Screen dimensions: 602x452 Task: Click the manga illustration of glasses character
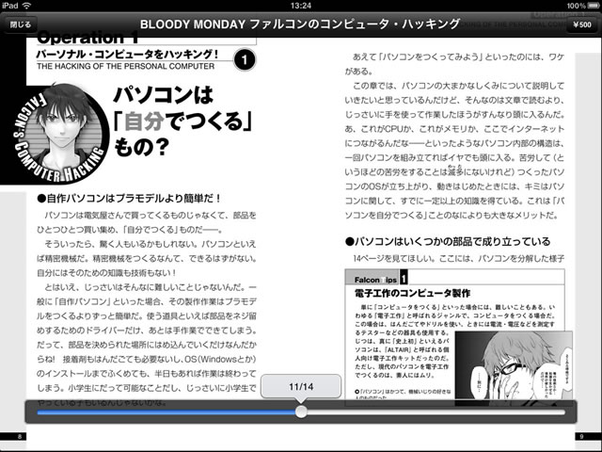(x=514, y=367)
